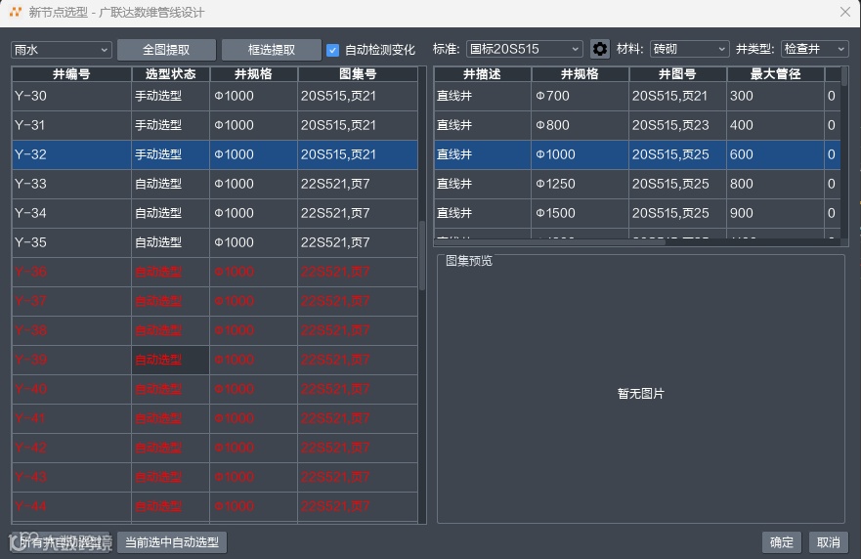Click the 选型状态 column header
This screenshot has width=861, height=559.
(x=170, y=74)
